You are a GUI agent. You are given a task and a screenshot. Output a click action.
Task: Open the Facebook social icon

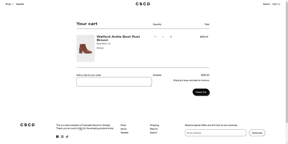[57, 137]
